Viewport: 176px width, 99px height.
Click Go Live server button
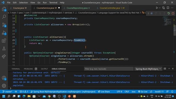point(142,92)
